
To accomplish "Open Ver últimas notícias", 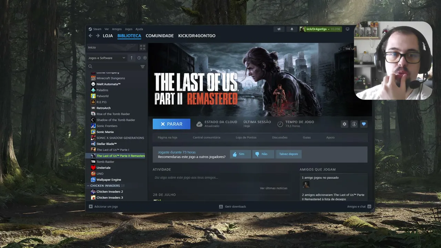I will (x=274, y=188).
